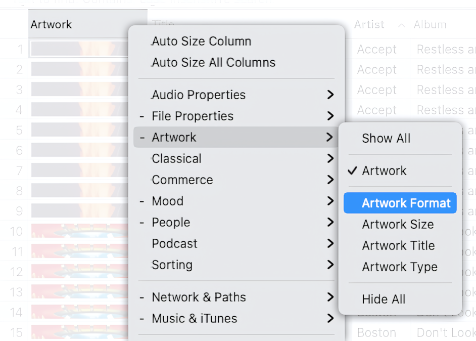Viewport: 476px width, 341px height.
Task: Choose Hide All in Artwork submenu
Action: [384, 300]
